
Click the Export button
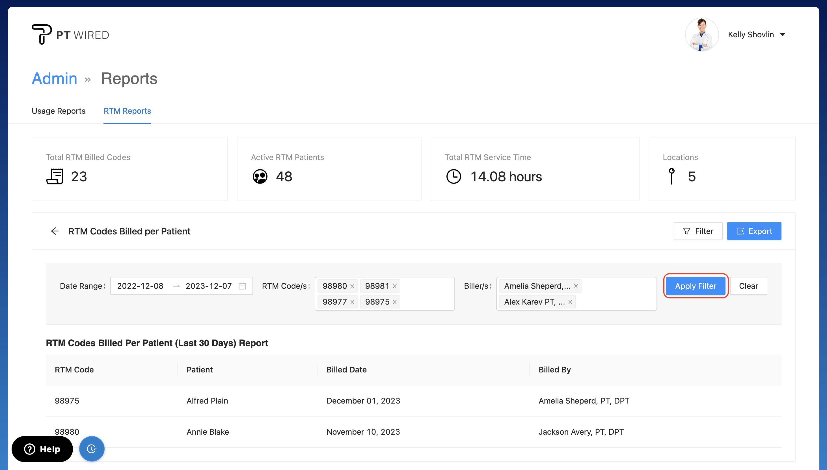[x=754, y=231]
